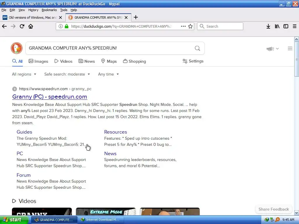Reload the current page
This screenshot has height=224, width=299.
tap(22, 26)
